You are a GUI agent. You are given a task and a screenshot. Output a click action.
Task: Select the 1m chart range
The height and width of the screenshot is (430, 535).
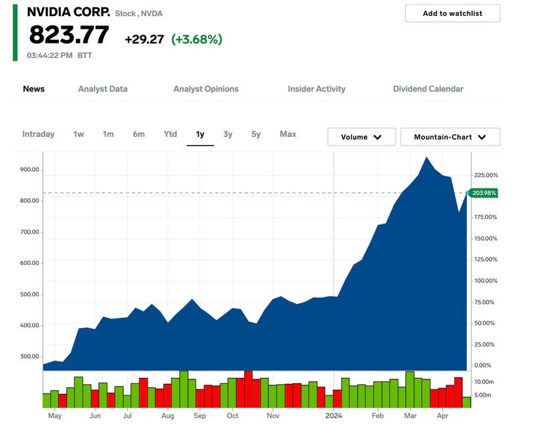108,134
